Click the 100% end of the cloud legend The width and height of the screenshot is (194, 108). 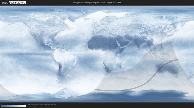click(25, 106)
